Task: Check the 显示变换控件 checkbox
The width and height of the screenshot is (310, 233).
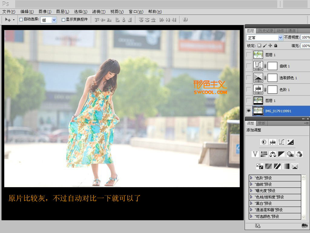Action: (63, 19)
